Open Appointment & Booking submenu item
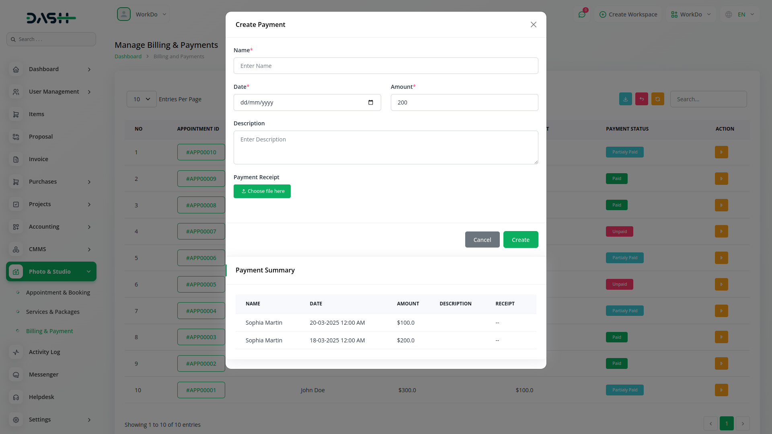The width and height of the screenshot is (772, 434). point(58,293)
